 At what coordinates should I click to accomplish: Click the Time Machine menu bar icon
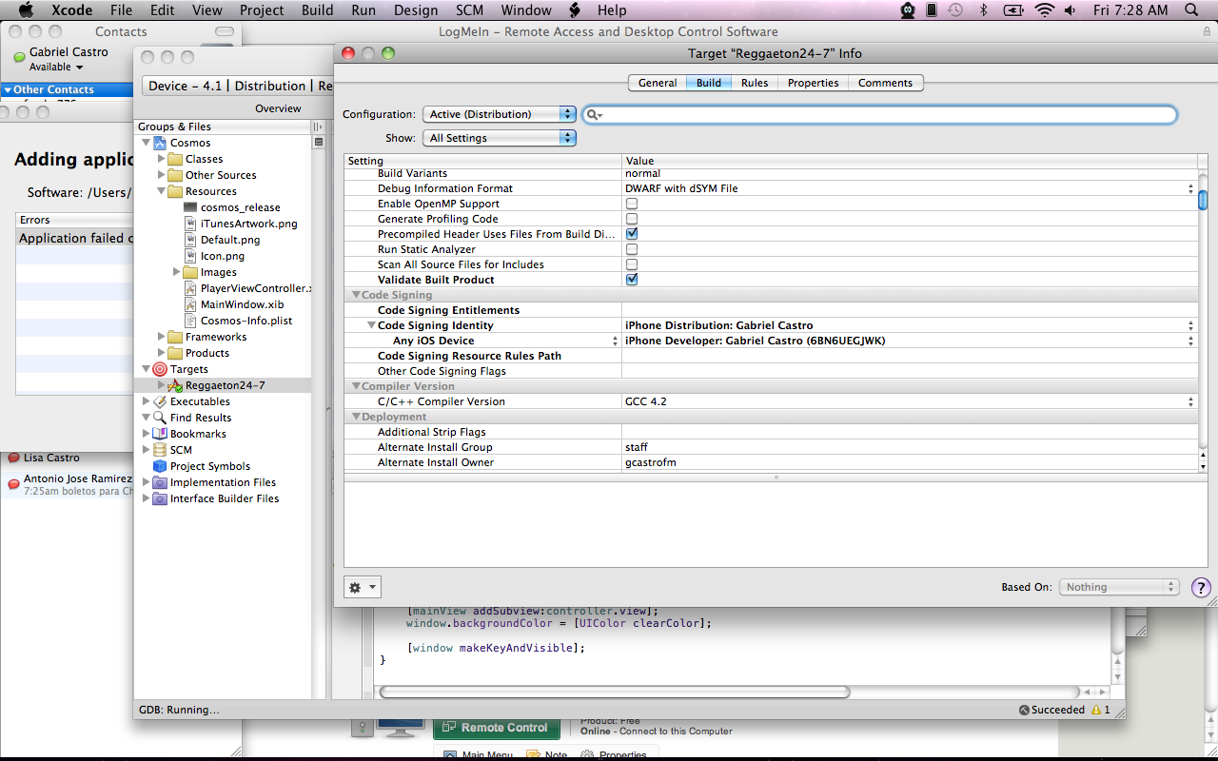(955, 10)
